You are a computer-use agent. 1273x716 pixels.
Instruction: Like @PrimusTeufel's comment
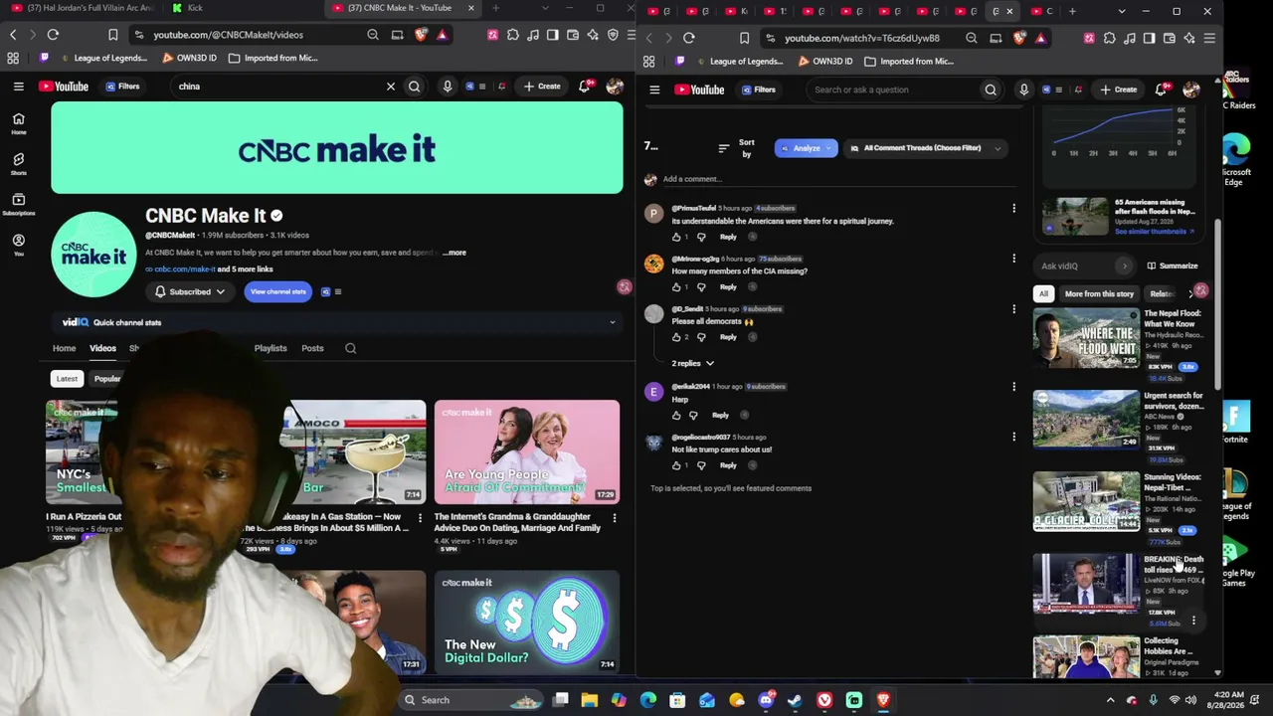[x=677, y=237]
